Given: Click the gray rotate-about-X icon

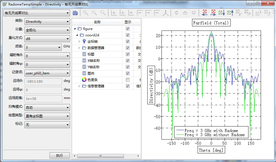Looking at the screenshot, I should (258, 13).
